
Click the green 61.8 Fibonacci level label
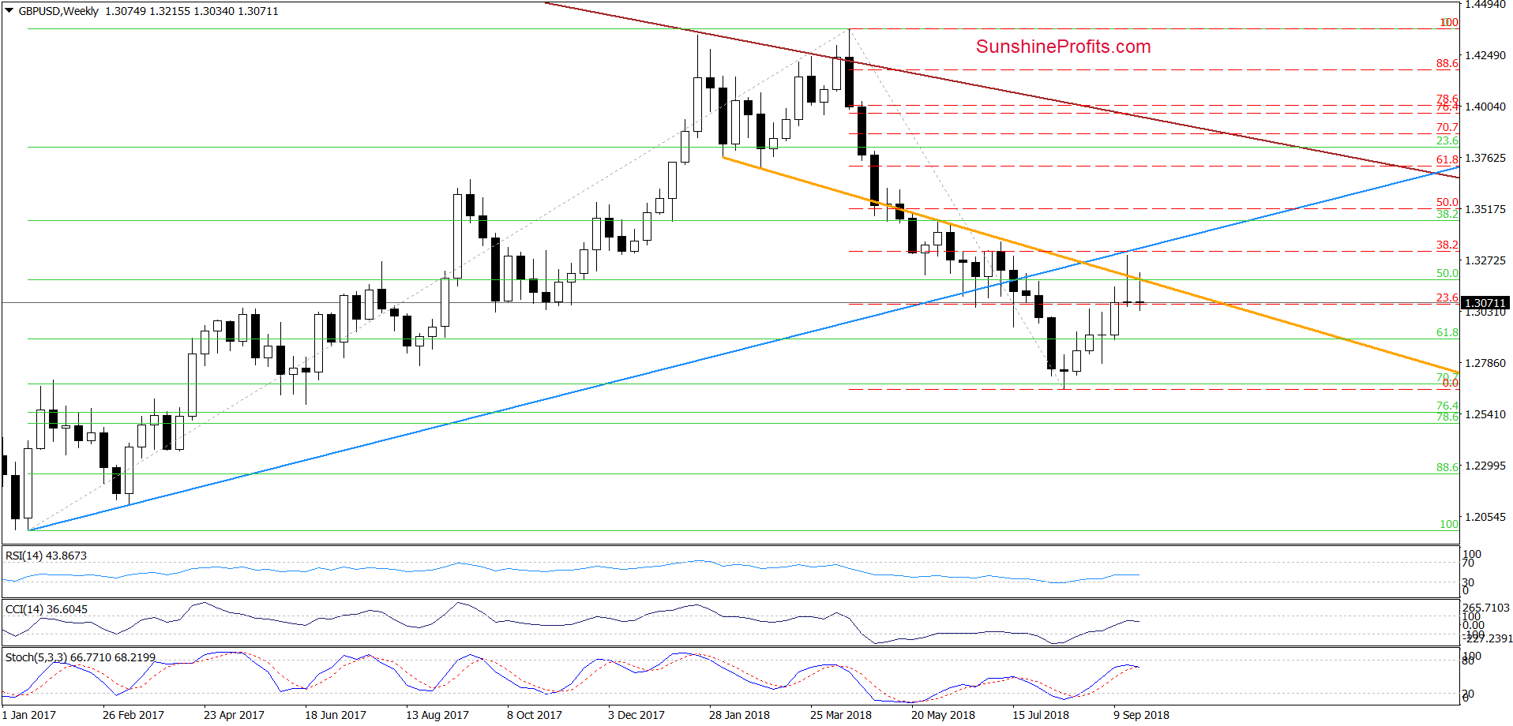pos(1447,332)
